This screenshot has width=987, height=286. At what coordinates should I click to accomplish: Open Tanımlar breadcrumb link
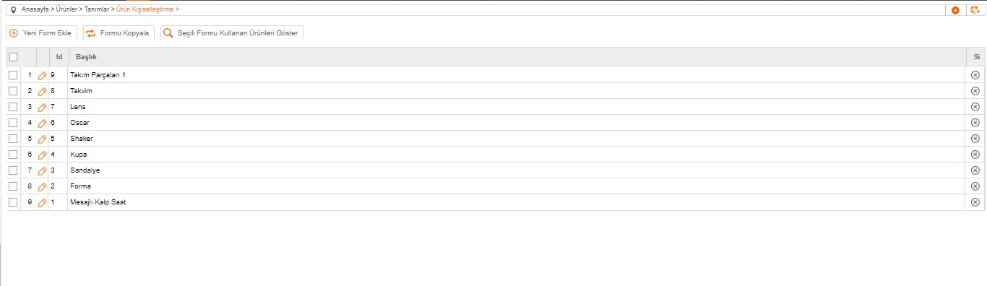[x=97, y=9]
